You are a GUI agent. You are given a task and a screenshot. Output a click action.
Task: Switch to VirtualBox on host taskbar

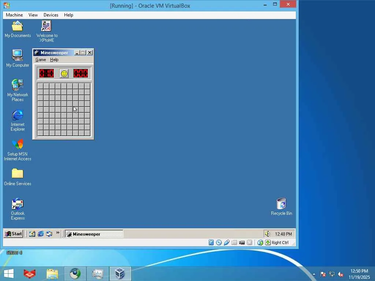pos(120,274)
